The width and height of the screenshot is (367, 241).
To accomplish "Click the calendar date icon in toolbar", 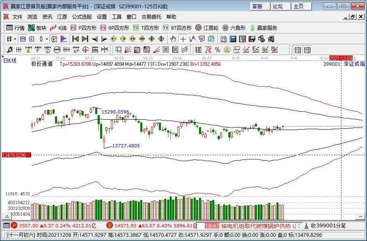I will tap(223, 39).
